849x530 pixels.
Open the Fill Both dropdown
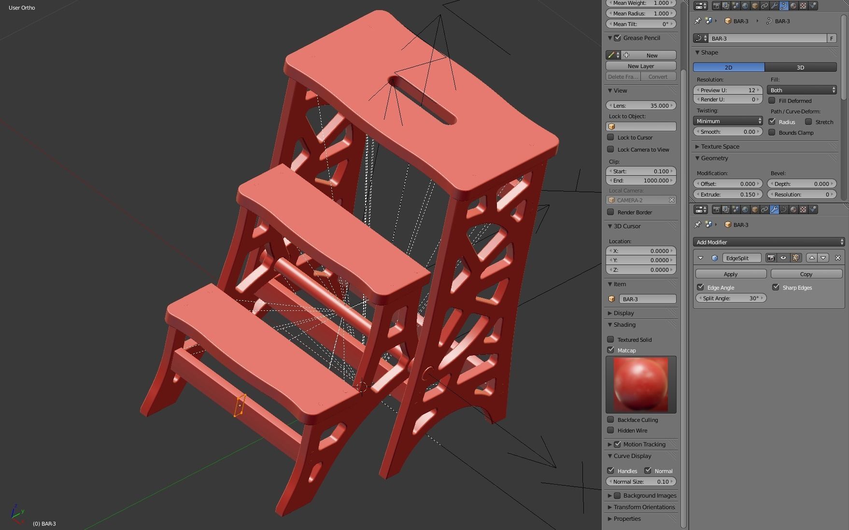[802, 90]
